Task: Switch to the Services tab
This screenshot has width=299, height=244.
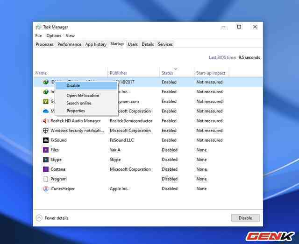Action: pyautogui.click(x=165, y=44)
